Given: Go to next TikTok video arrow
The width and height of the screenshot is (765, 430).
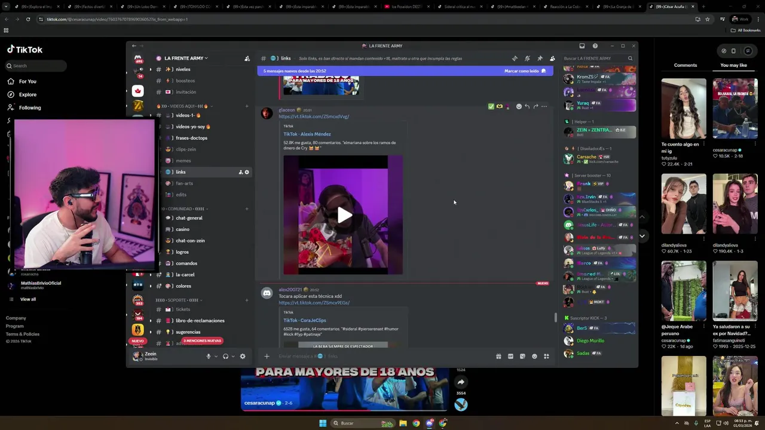Looking at the screenshot, I should [642, 236].
